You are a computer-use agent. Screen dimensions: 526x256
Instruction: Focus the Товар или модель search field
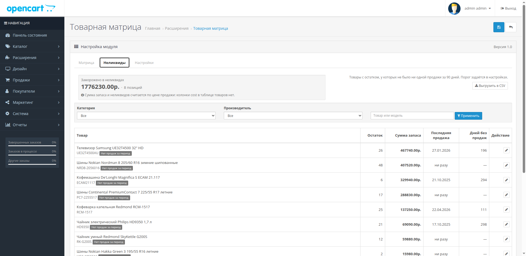[x=412, y=116]
